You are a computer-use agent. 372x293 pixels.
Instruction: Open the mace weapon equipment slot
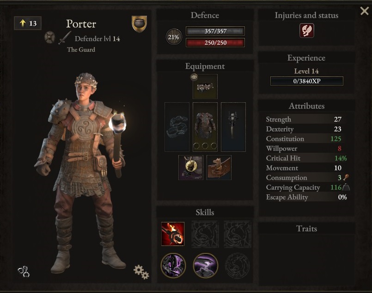[233, 127]
